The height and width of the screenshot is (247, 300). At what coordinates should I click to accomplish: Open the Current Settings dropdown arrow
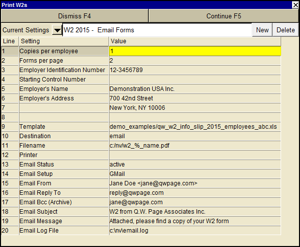pyautogui.click(x=57, y=30)
